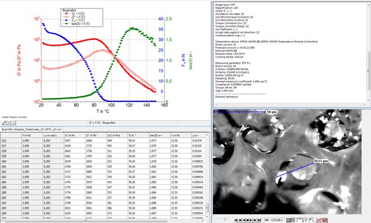Click the X icon in graph toolbar
Viewport: 371px width, 223px height.
[9, 123]
